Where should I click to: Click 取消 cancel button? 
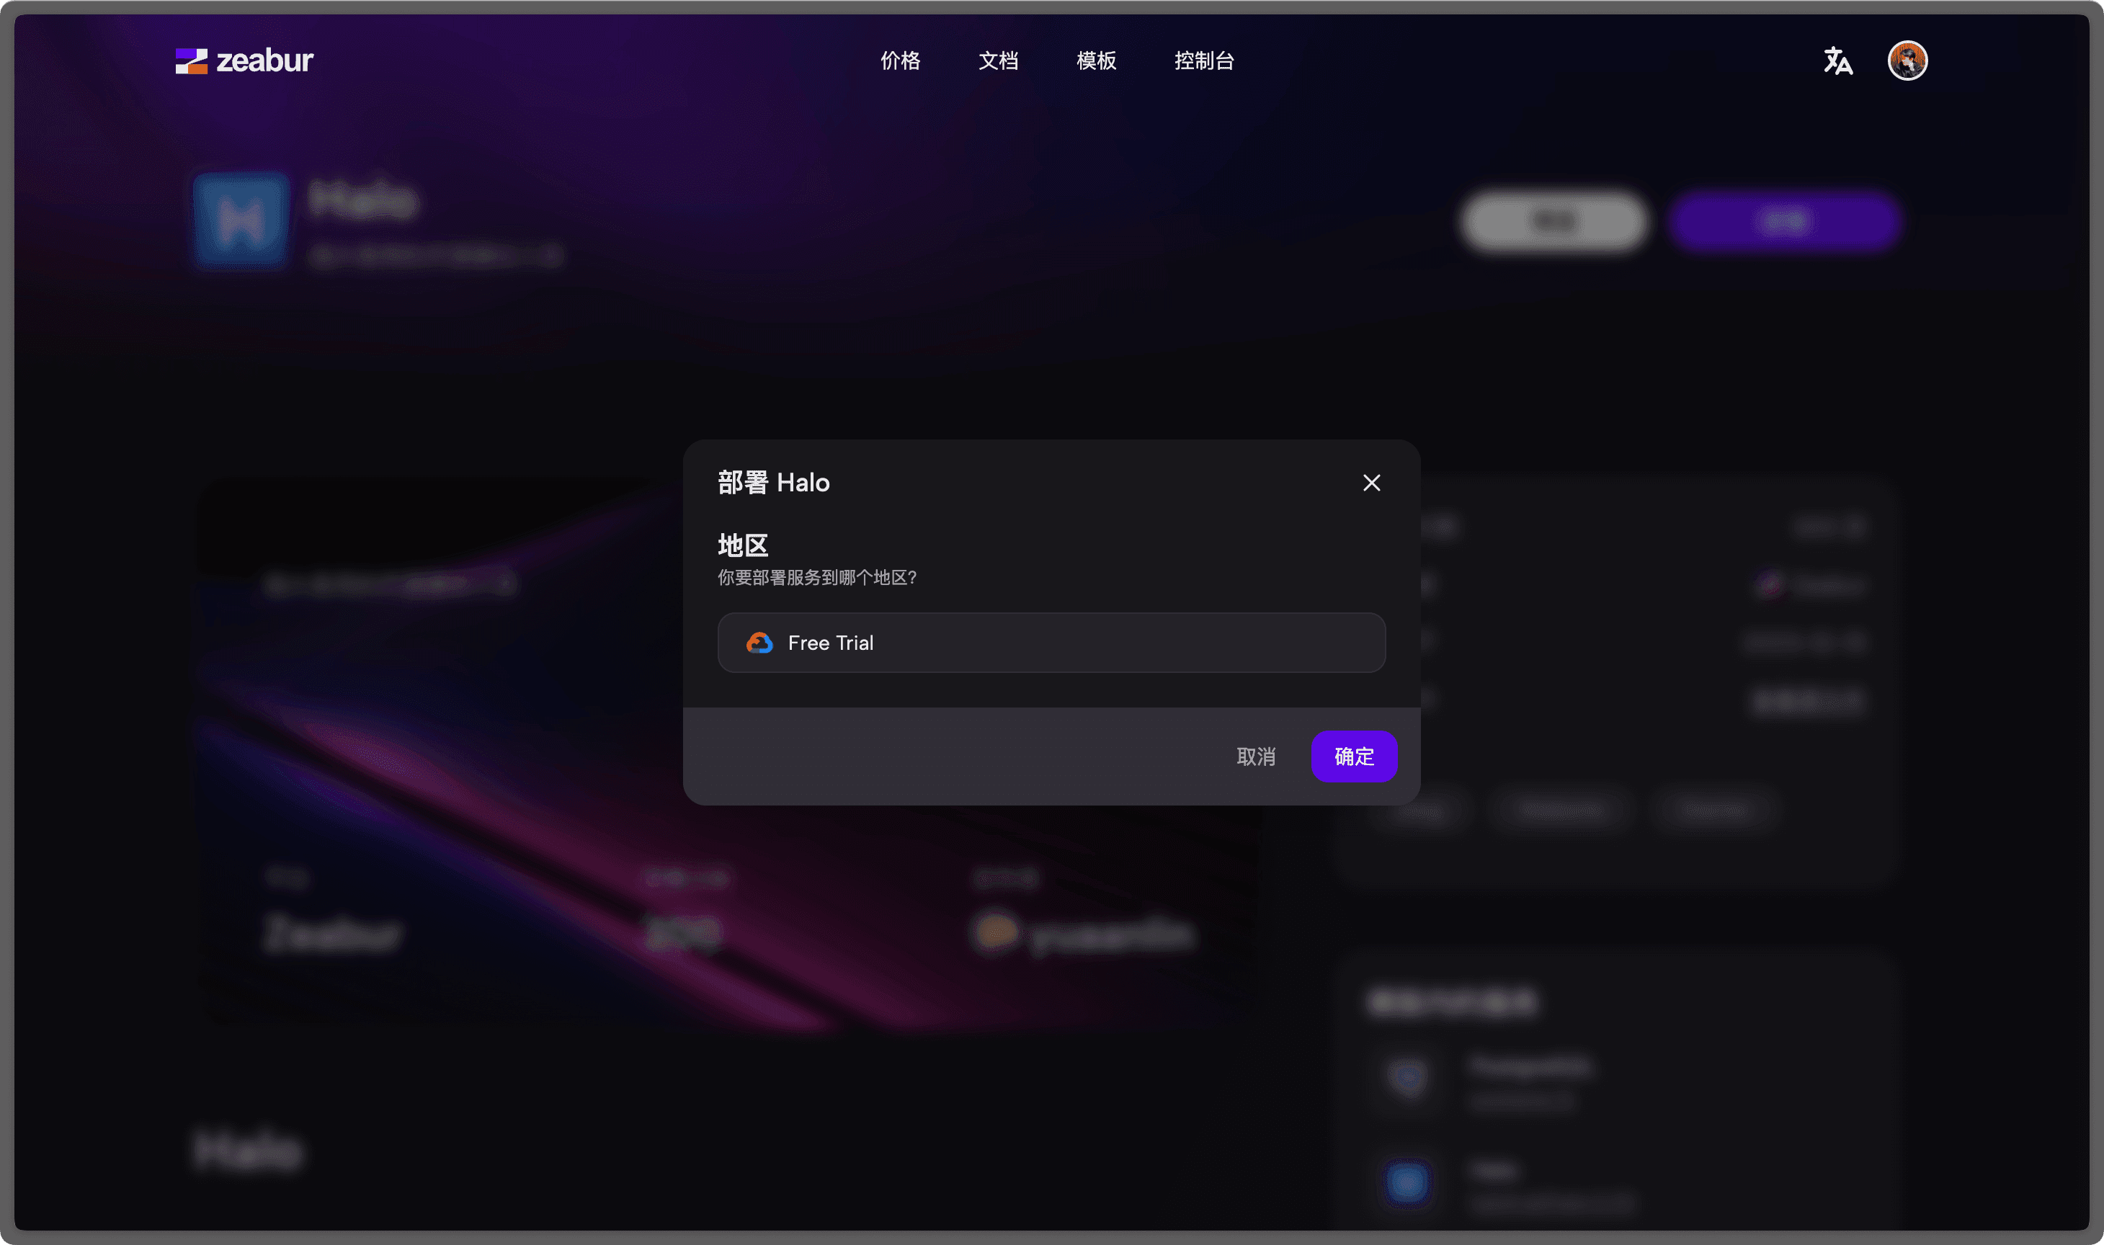tap(1258, 756)
